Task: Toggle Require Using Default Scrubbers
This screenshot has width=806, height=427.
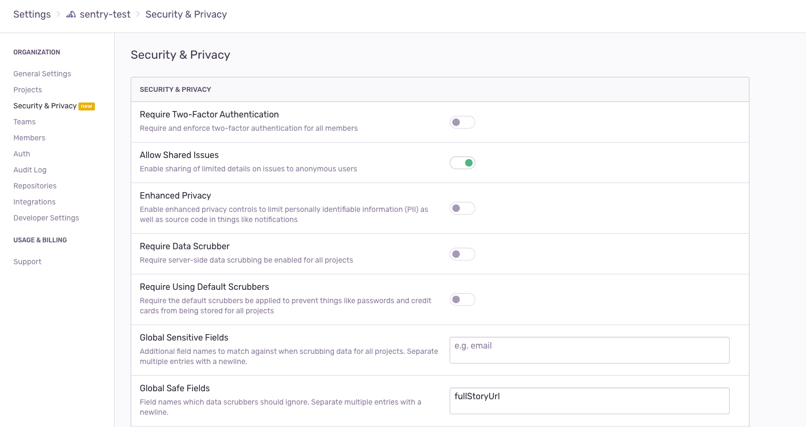Action: [462, 299]
